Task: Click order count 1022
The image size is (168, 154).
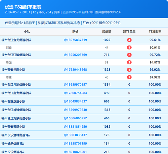Action: pos(107,40)
